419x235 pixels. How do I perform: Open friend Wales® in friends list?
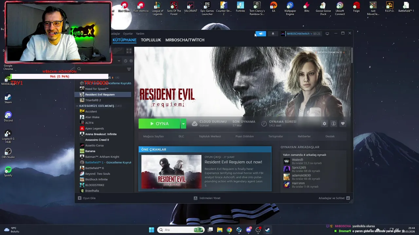298,160
